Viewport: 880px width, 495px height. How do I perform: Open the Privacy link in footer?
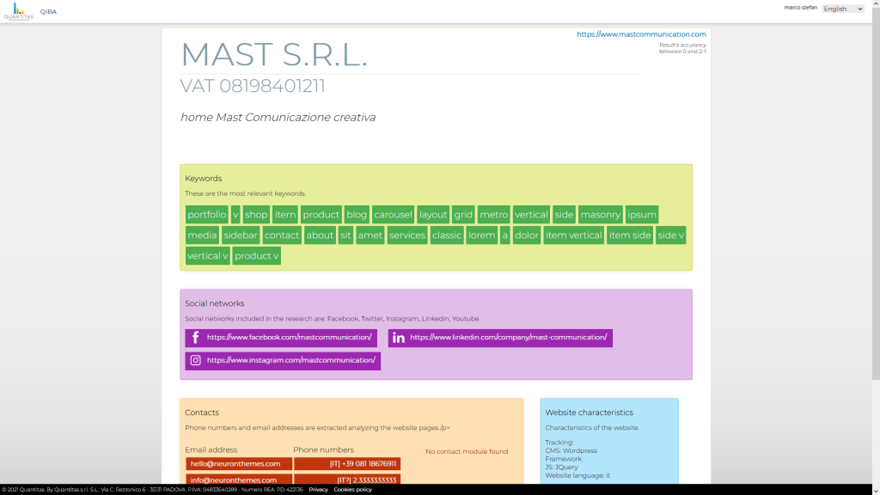(318, 489)
